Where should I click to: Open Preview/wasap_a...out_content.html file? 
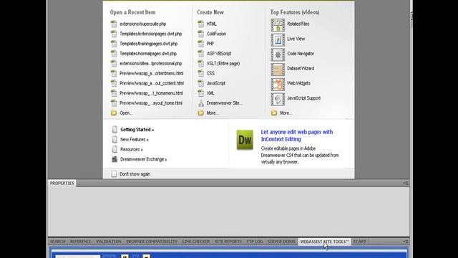[x=152, y=83]
